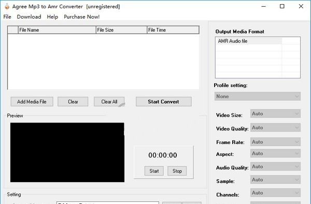Sort by the File Size column header
This screenshot has height=204, width=311.
(121, 30)
